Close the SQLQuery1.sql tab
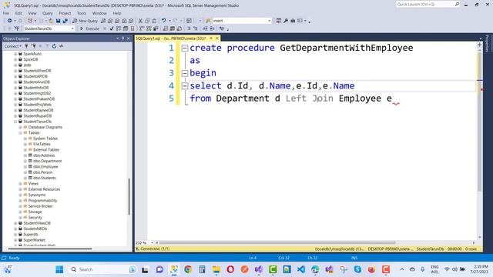The image size is (493, 277). 217,38
